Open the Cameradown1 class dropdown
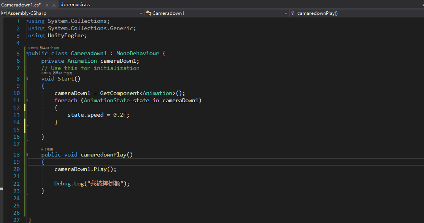 (x=217, y=13)
